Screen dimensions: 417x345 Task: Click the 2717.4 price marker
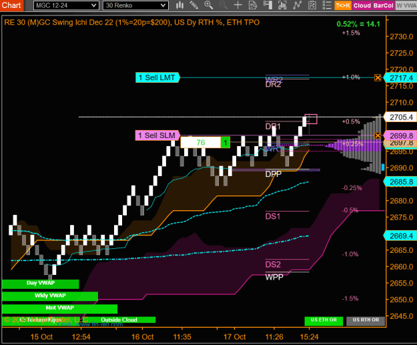click(400, 78)
